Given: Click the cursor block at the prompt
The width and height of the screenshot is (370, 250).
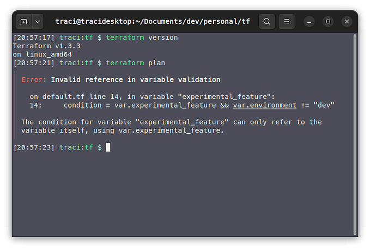Looking at the screenshot, I should point(108,147).
